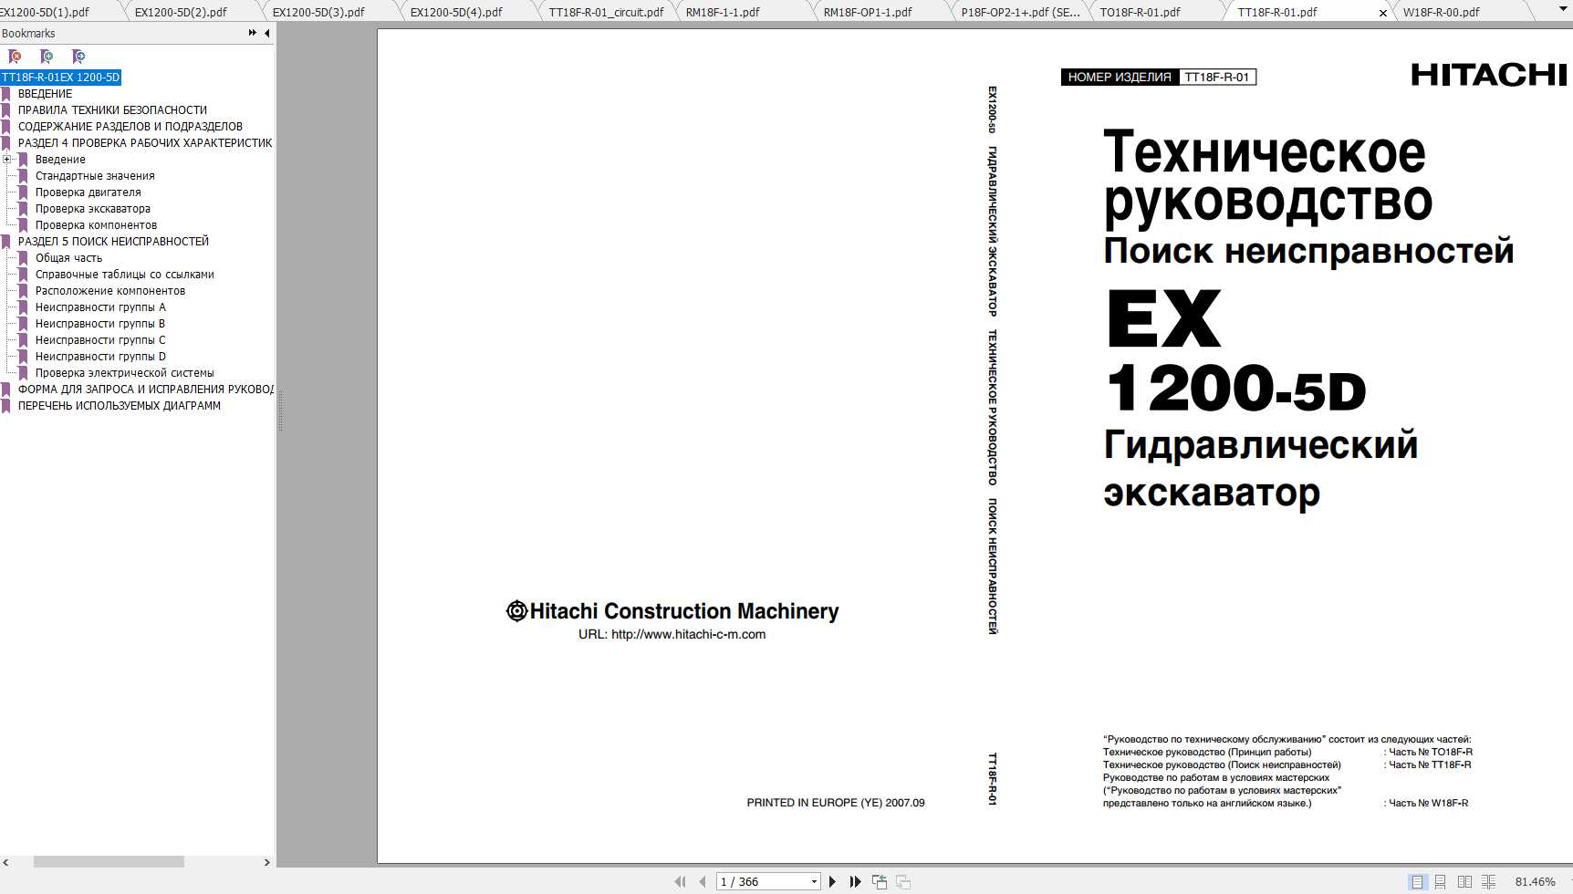Image resolution: width=1573 pixels, height=894 pixels.
Task: Switch to the RM18F-1-1.pdf tab
Action: (724, 12)
